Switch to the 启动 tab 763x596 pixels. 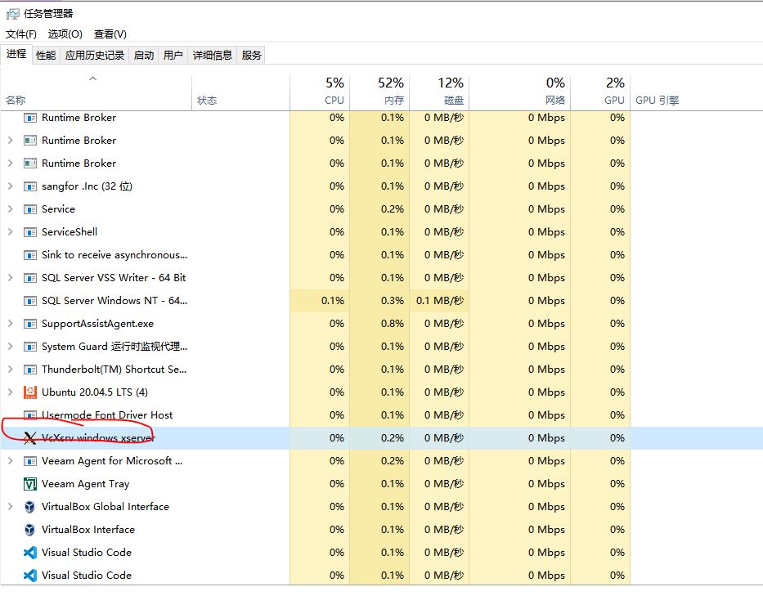(x=144, y=56)
